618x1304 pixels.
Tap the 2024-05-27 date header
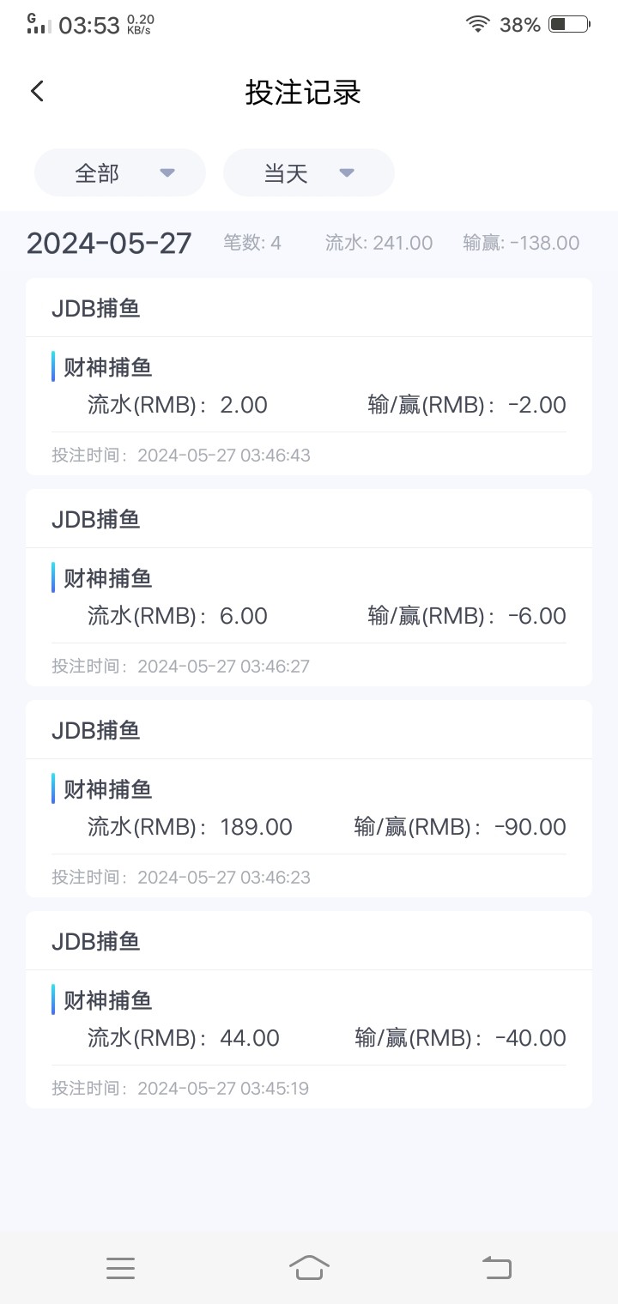(x=109, y=243)
